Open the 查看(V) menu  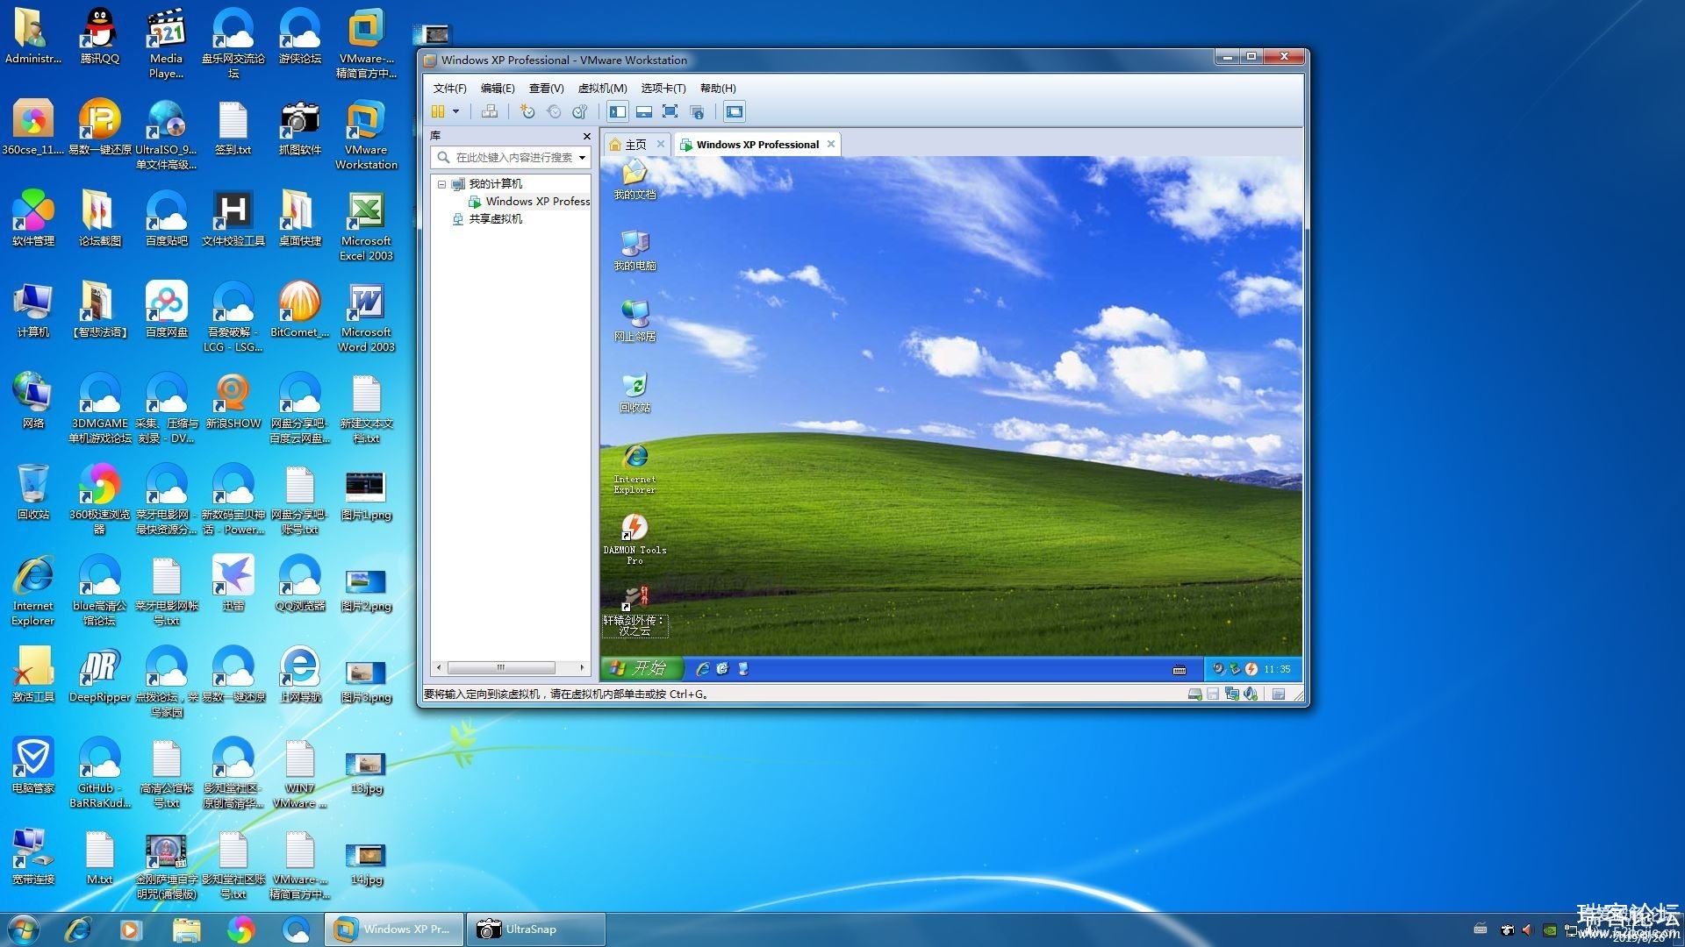pos(546,88)
